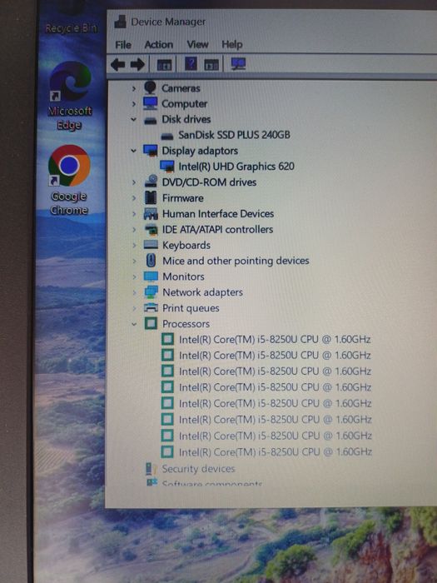Screen dimensions: 437x583
Task: Click the Device Manager title bar icon
Action: click(121, 22)
